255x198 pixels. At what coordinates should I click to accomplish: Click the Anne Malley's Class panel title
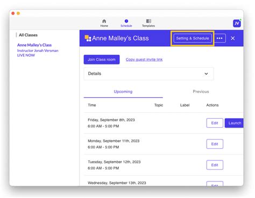[121, 38]
